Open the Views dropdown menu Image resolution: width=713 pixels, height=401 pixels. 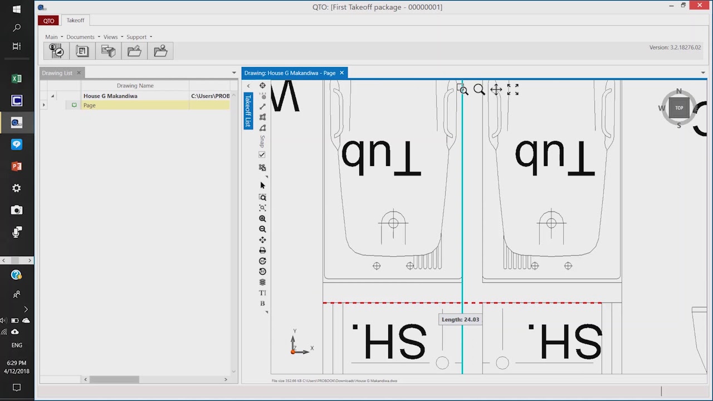coord(113,37)
